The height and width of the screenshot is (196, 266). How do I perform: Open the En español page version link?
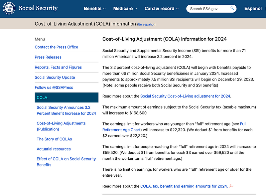(x=146, y=24)
